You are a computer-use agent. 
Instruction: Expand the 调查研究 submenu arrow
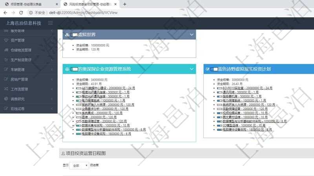coord(52,99)
